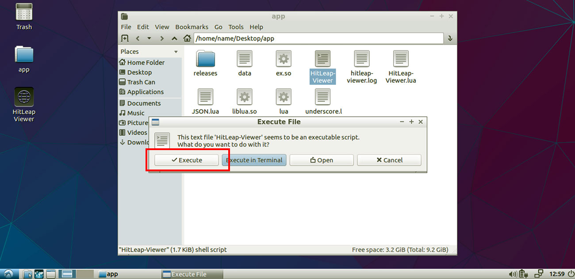
Task: Open the Tools menu
Action: pos(236,27)
